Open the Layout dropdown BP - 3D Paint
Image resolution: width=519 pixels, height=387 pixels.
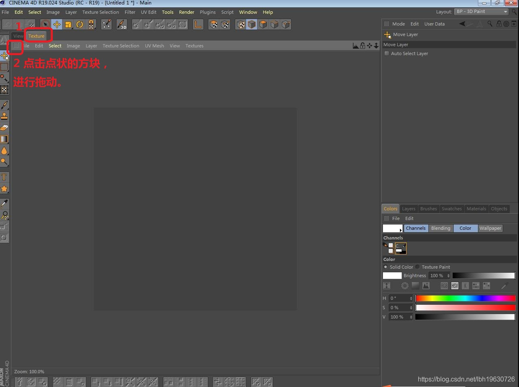pyautogui.click(x=481, y=12)
